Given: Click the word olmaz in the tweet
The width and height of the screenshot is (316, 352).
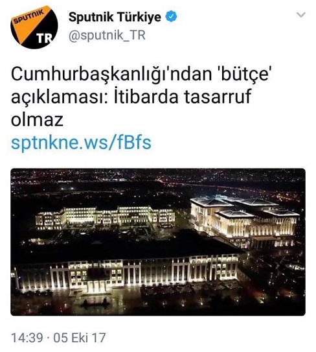Looking at the screenshot, I should pyautogui.click(x=37, y=119).
